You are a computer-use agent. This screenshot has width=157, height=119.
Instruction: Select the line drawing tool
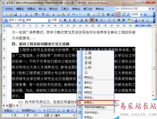[40, 110]
